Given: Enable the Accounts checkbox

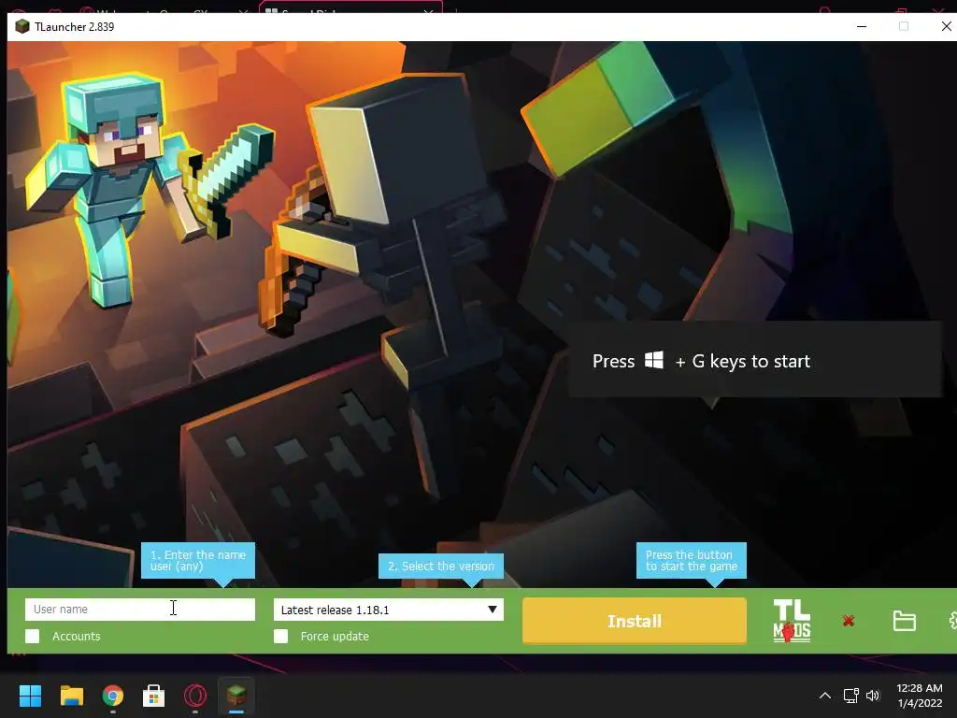Looking at the screenshot, I should pyautogui.click(x=33, y=636).
